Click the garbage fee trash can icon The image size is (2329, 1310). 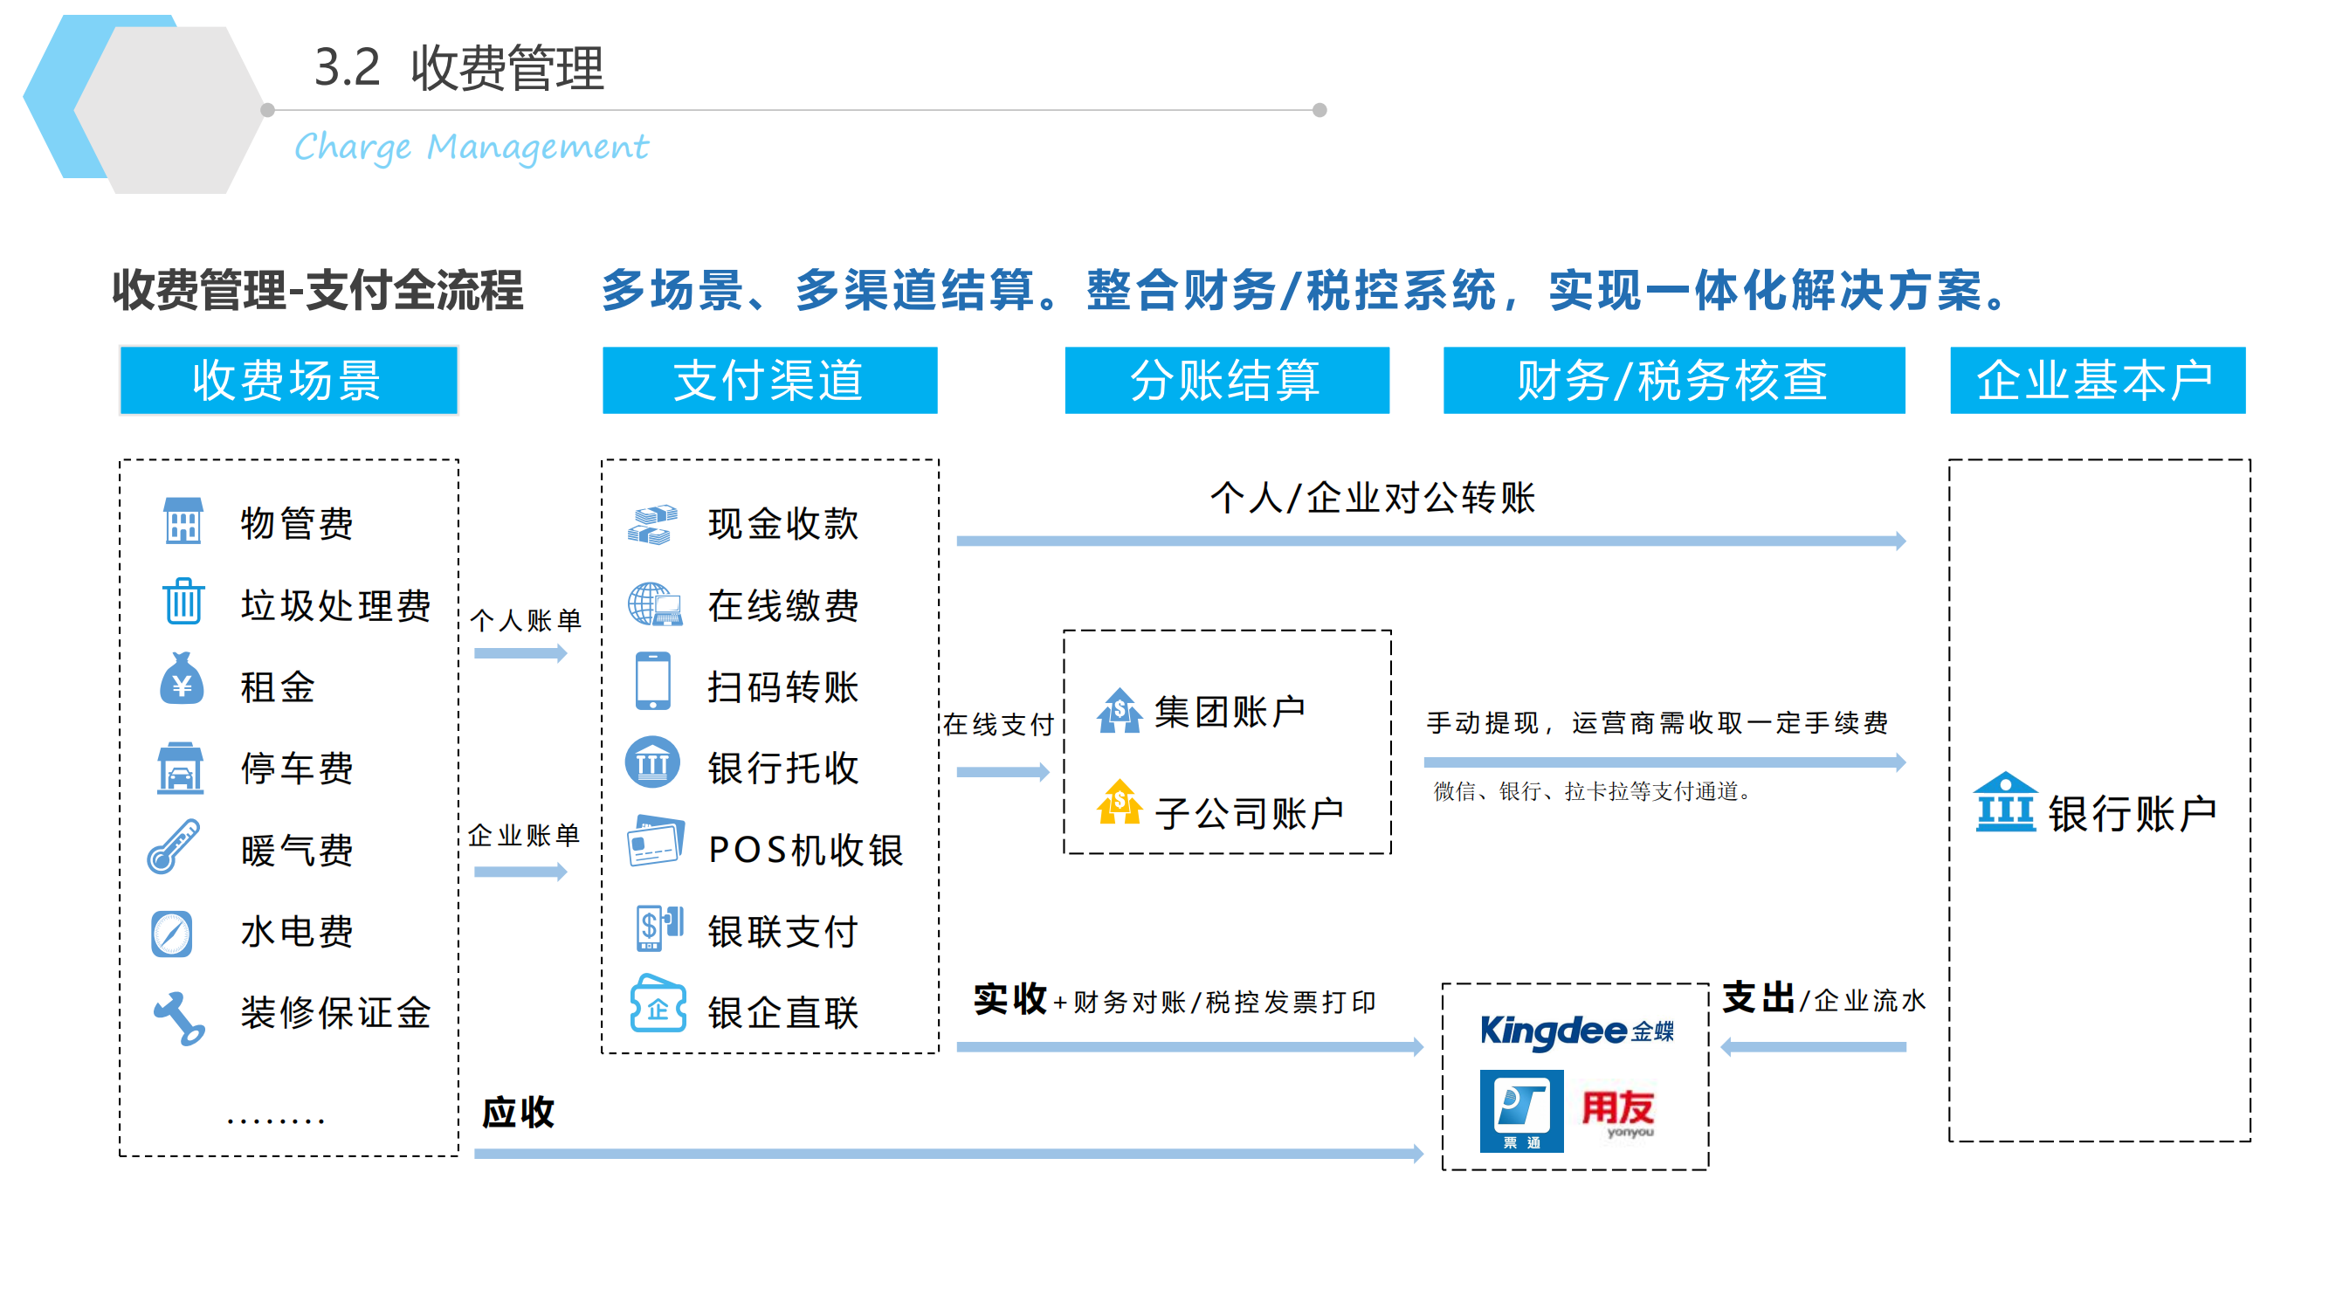click(x=183, y=601)
